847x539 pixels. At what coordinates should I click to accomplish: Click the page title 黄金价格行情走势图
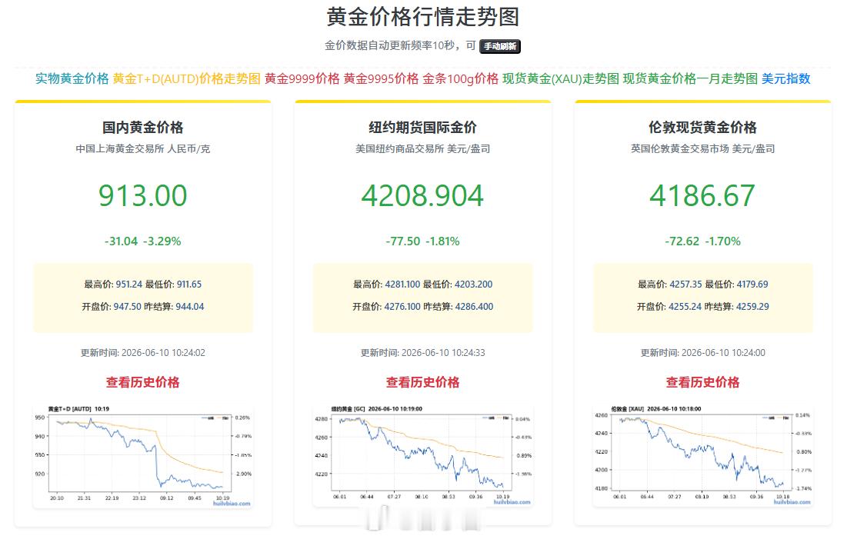click(422, 17)
